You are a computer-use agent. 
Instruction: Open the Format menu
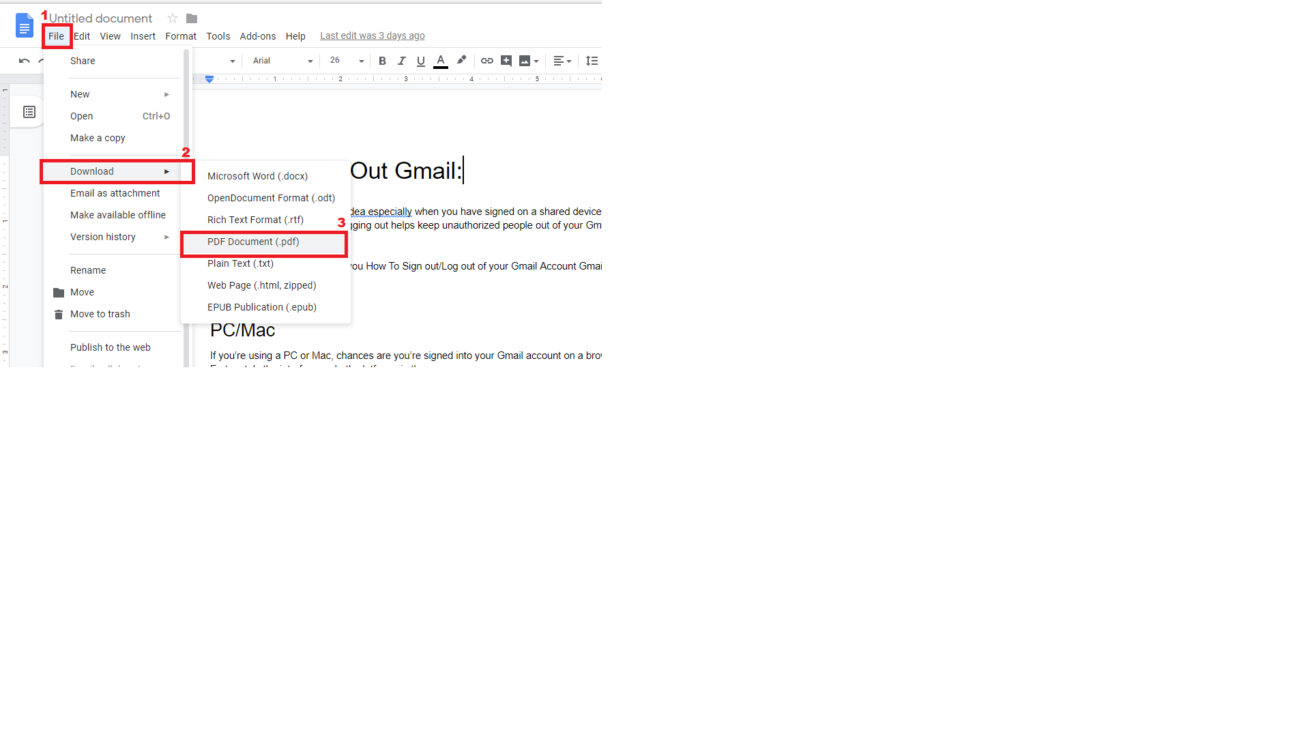180,36
